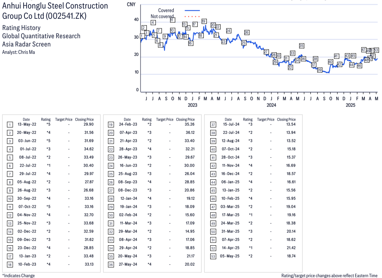Click closing price 26.68
The width and height of the screenshot is (382, 278).
(88, 190)
